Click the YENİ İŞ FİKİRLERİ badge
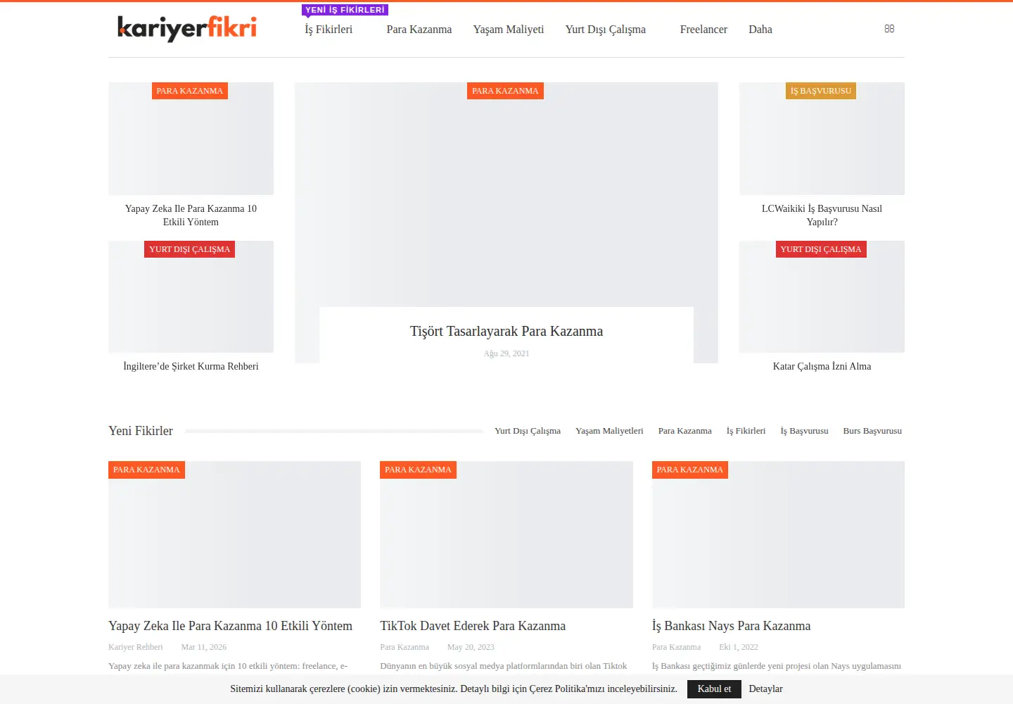This screenshot has height=704, width=1013. tap(345, 10)
